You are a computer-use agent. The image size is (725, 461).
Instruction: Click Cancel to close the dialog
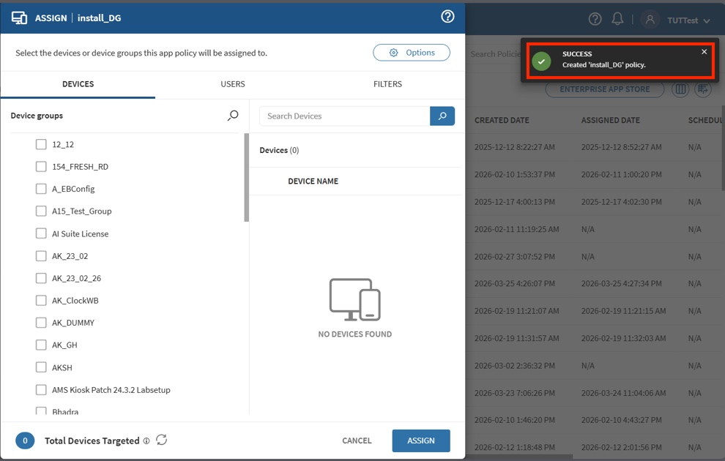357,441
